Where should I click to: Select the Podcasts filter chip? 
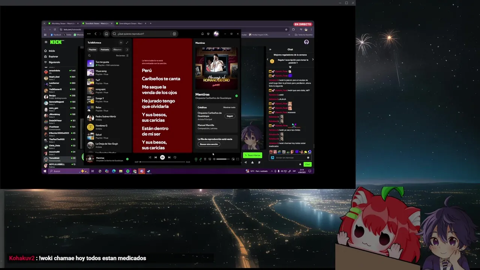(105, 49)
